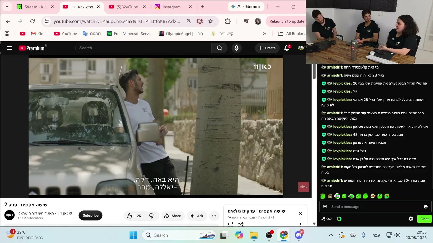Open the כאן 11 channel avatar
The width and height of the screenshot is (433, 243).
[x=9, y=215]
